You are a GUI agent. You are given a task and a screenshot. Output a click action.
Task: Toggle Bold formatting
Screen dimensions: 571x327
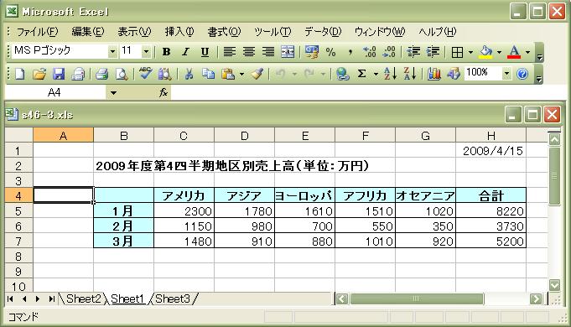[x=166, y=52]
